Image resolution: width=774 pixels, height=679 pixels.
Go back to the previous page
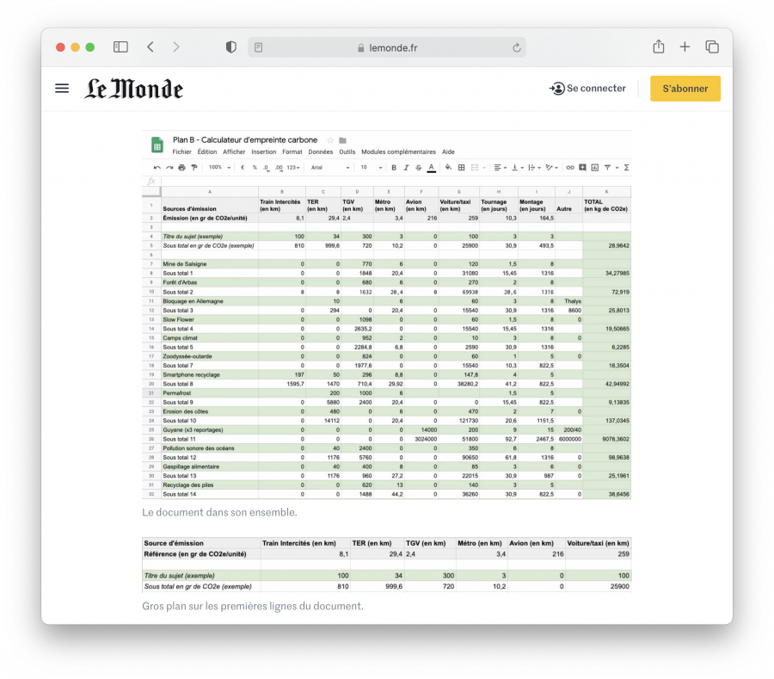(150, 47)
